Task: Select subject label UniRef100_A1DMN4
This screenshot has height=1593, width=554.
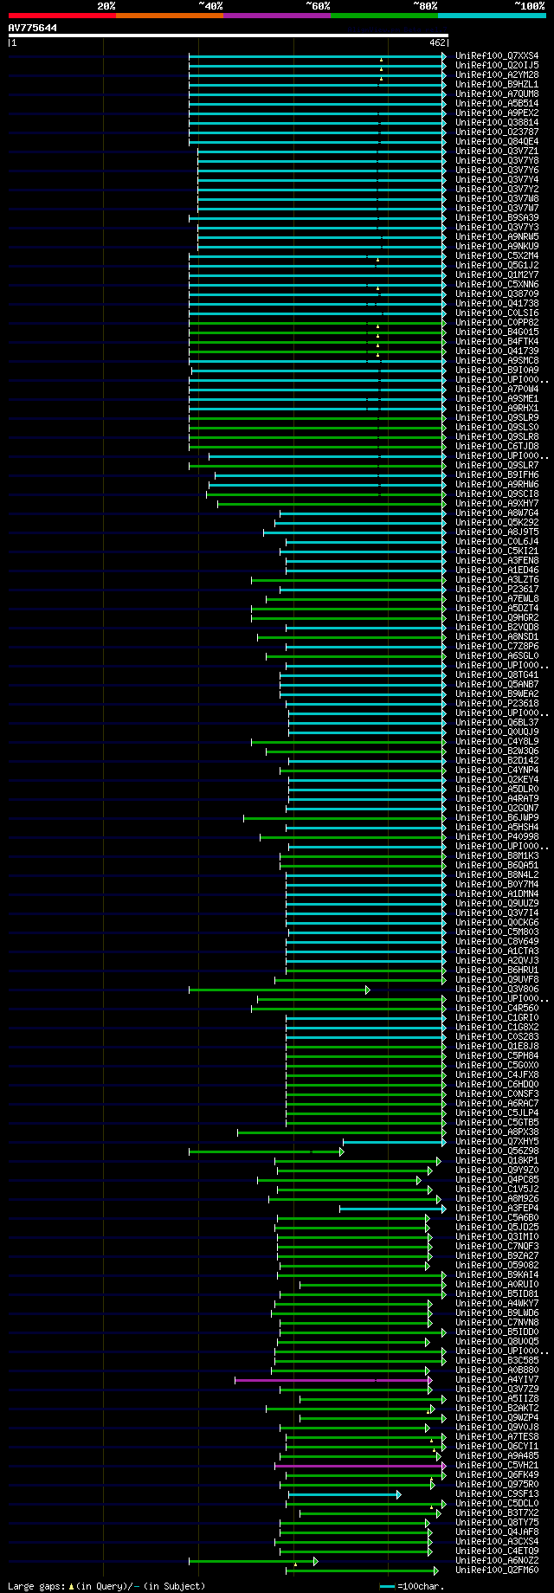Action: [497, 893]
